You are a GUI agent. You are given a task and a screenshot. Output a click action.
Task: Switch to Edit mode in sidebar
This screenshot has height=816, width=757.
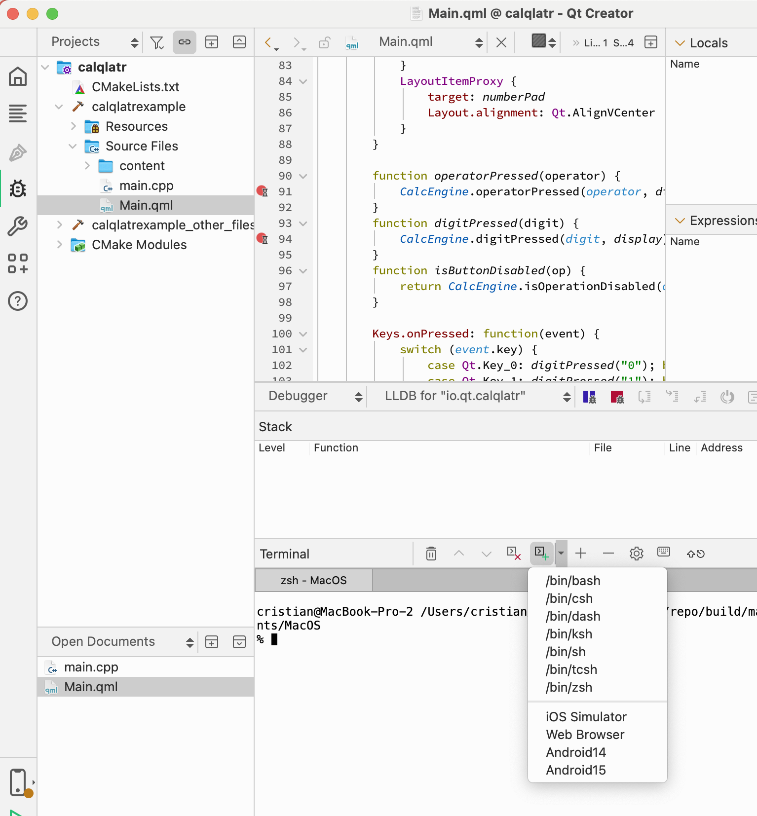[18, 113]
